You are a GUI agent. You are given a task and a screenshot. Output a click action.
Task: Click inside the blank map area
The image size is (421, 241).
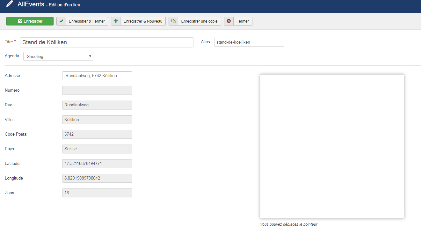coord(332,146)
